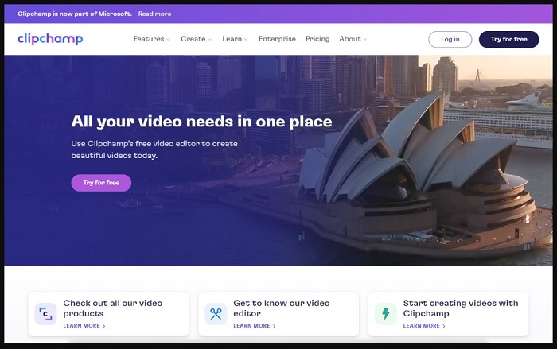Viewport: 557px width, 349px height.
Task: Click 'Clipchamp is now part of Microsoft' text
Action: [x=75, y=14]
